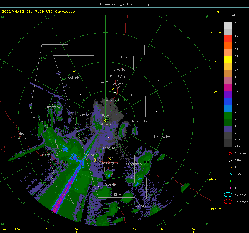Select yellow swatch between 54 and 51

click(228, 60)
